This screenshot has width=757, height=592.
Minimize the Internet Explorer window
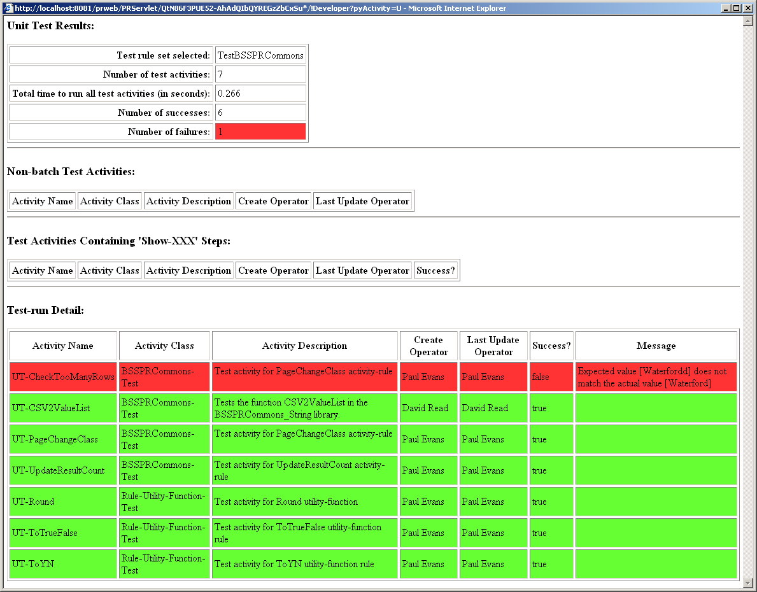pos(726,8)
